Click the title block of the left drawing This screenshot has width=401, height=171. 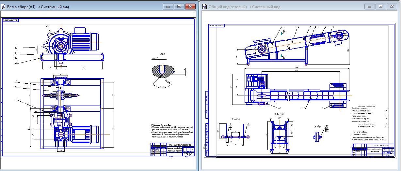coord(172,150)
